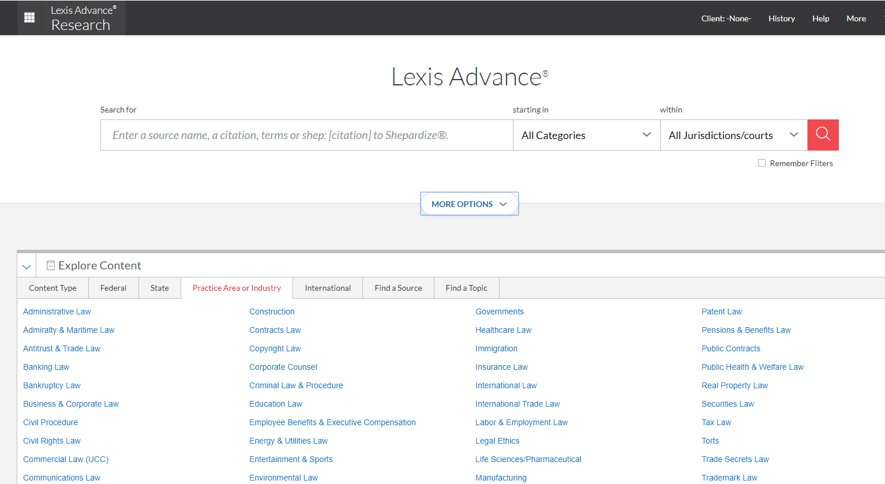The image size is (885, 484).
Task: Open the Banking Law link
Action: click(x=46, y=367)
